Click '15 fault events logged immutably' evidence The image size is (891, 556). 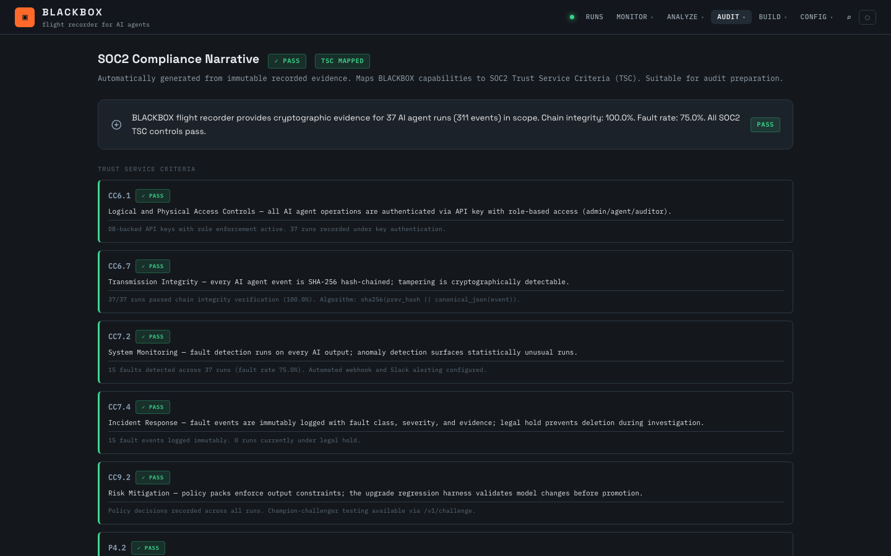(x=234, y=440)
